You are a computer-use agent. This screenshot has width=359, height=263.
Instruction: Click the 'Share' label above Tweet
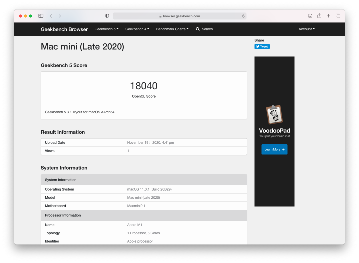[x=259, y=40]
